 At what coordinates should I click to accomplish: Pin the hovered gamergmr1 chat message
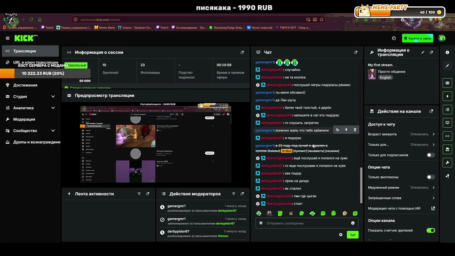(346, 130)
